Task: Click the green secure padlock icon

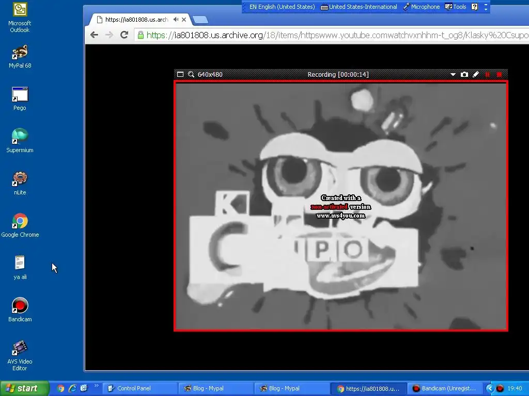Action: [x=141, y=35]
